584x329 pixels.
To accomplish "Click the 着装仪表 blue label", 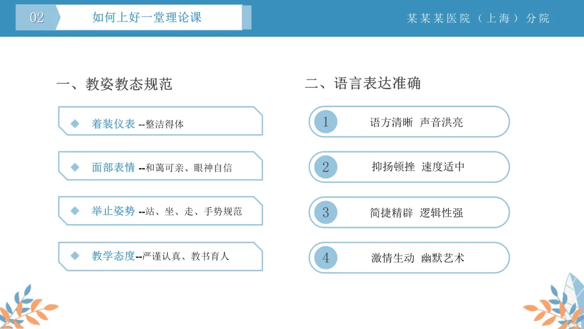I will 113,124.
